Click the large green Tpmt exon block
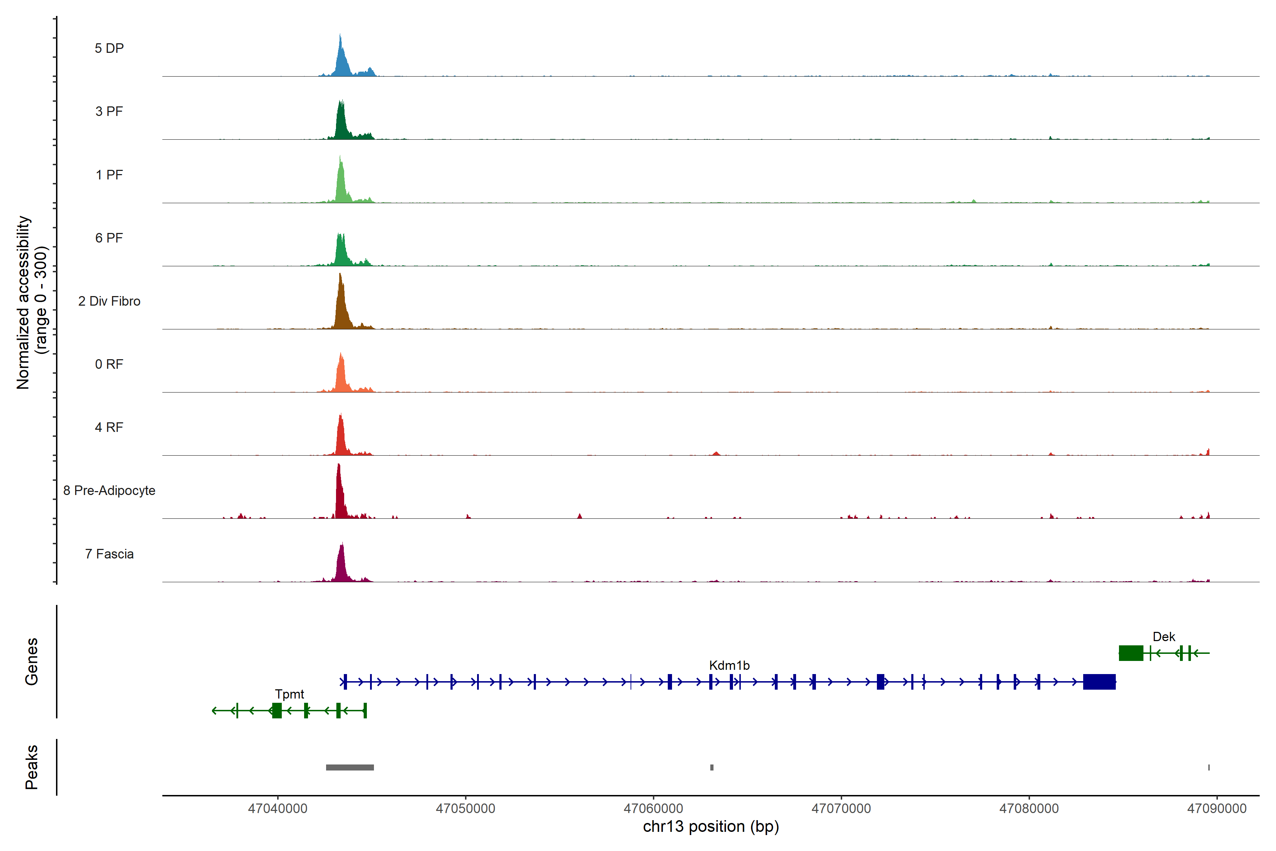Viewport: 1276px width, 851px height. [277, 711]
